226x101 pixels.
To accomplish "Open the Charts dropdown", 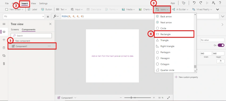I will pyautogui.click(x=145, y=9).
